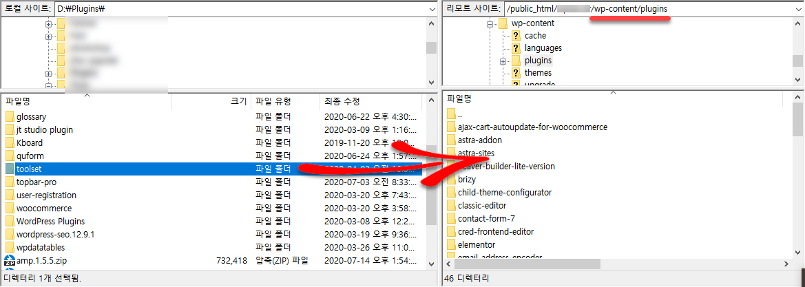The height and width of the screenshot is (287, 805).
Task: Click the glossary date '2020-06-22 오후 4:30'
Action: [x=370, y=116]
